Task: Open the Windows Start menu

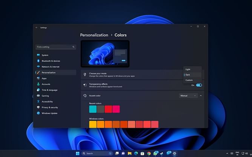Action: [77, 153]
